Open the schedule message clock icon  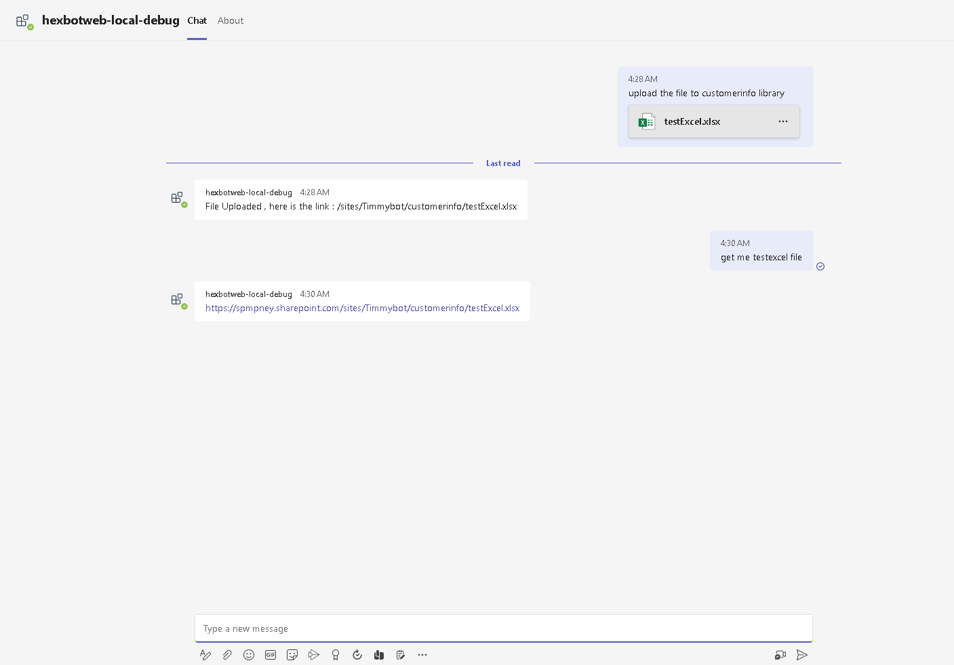click(x=357, y=655)
